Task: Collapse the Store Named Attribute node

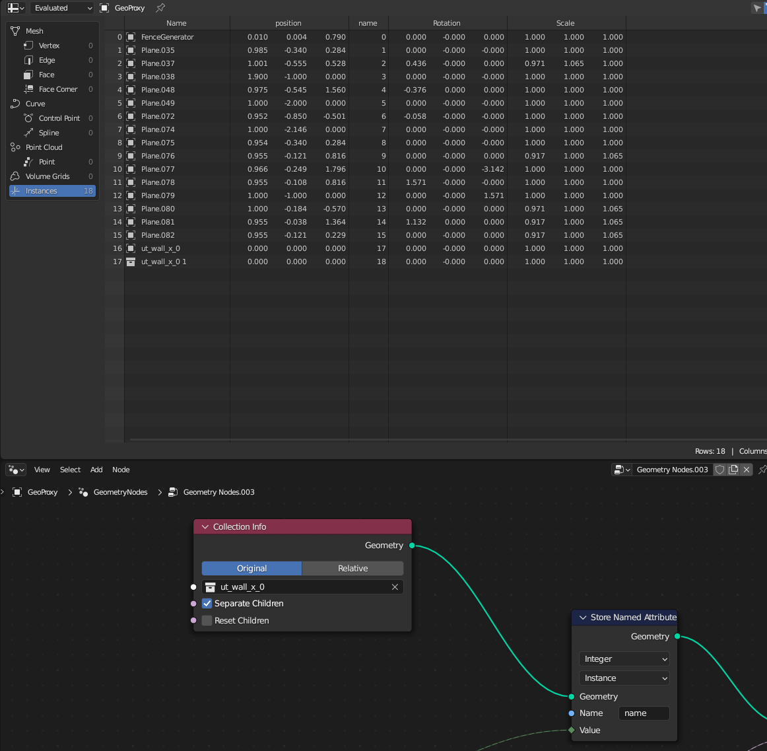Action: pos(583,618)
